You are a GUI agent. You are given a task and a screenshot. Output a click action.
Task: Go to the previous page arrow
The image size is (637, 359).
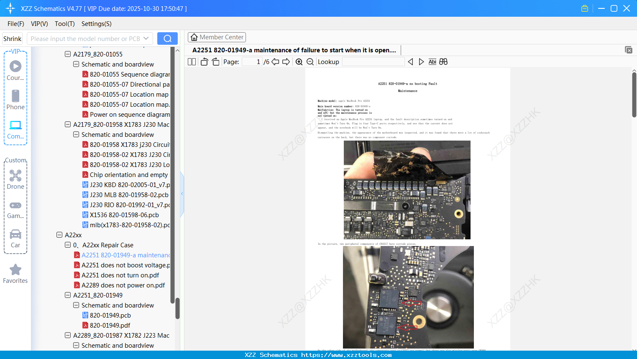pos(275,62)
